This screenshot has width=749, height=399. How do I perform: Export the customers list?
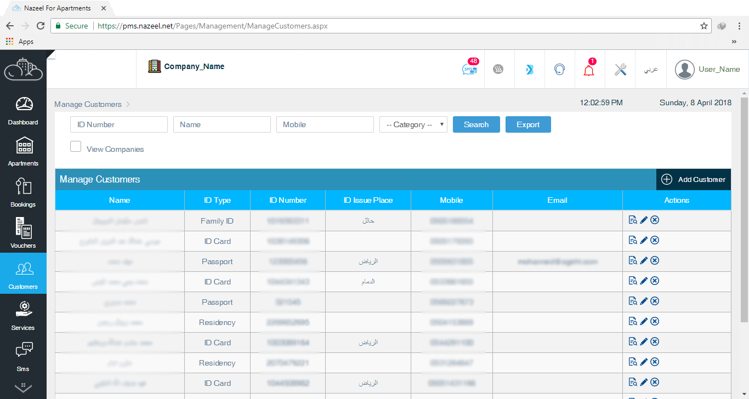tap(528, 124)
